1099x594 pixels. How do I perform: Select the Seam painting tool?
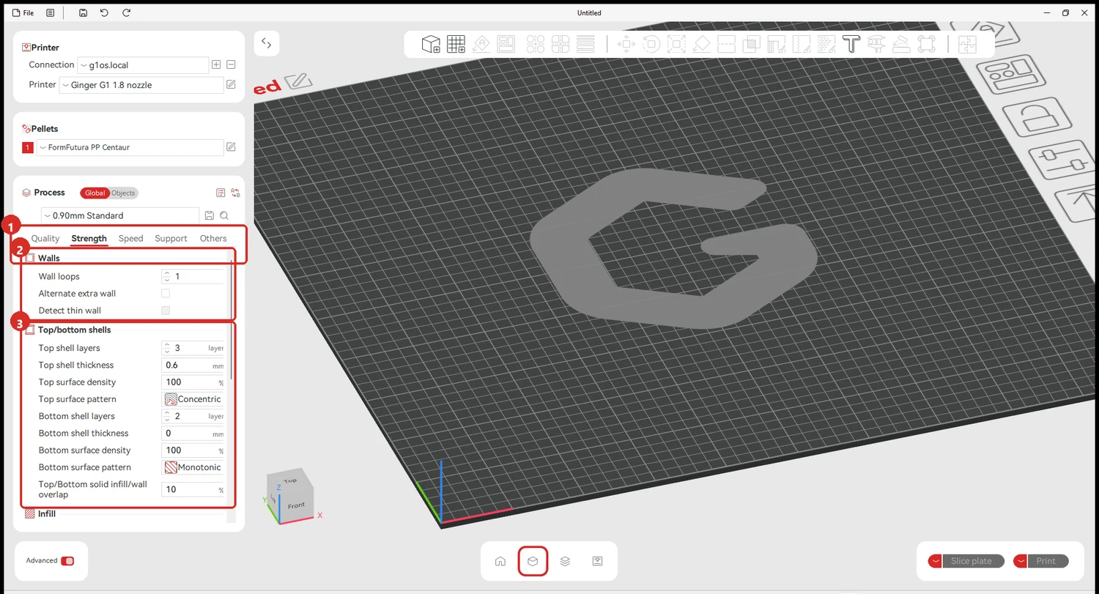click(801, 44)
